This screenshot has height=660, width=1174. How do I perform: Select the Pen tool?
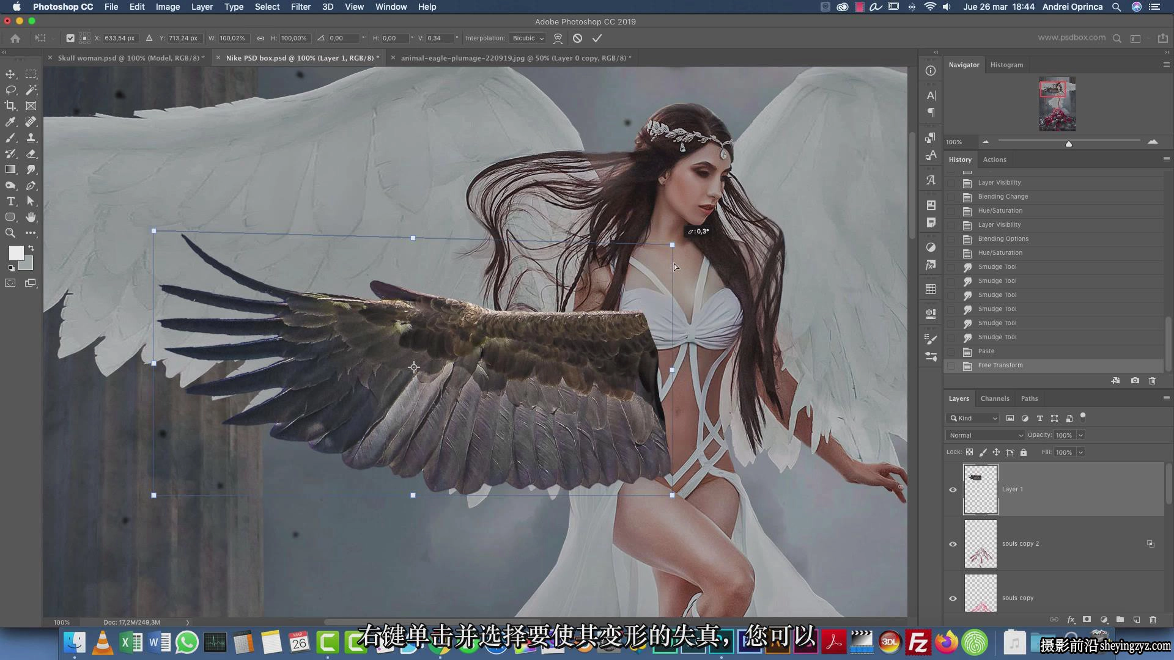point(31,185)
